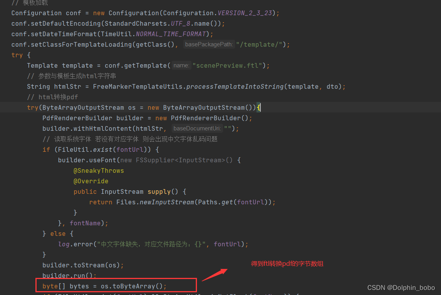
Task: Click the outer try keyword
Action: (x=17, y=55)
